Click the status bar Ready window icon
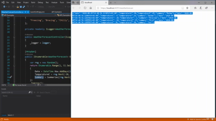216x121 pixels. click(2, 119)
